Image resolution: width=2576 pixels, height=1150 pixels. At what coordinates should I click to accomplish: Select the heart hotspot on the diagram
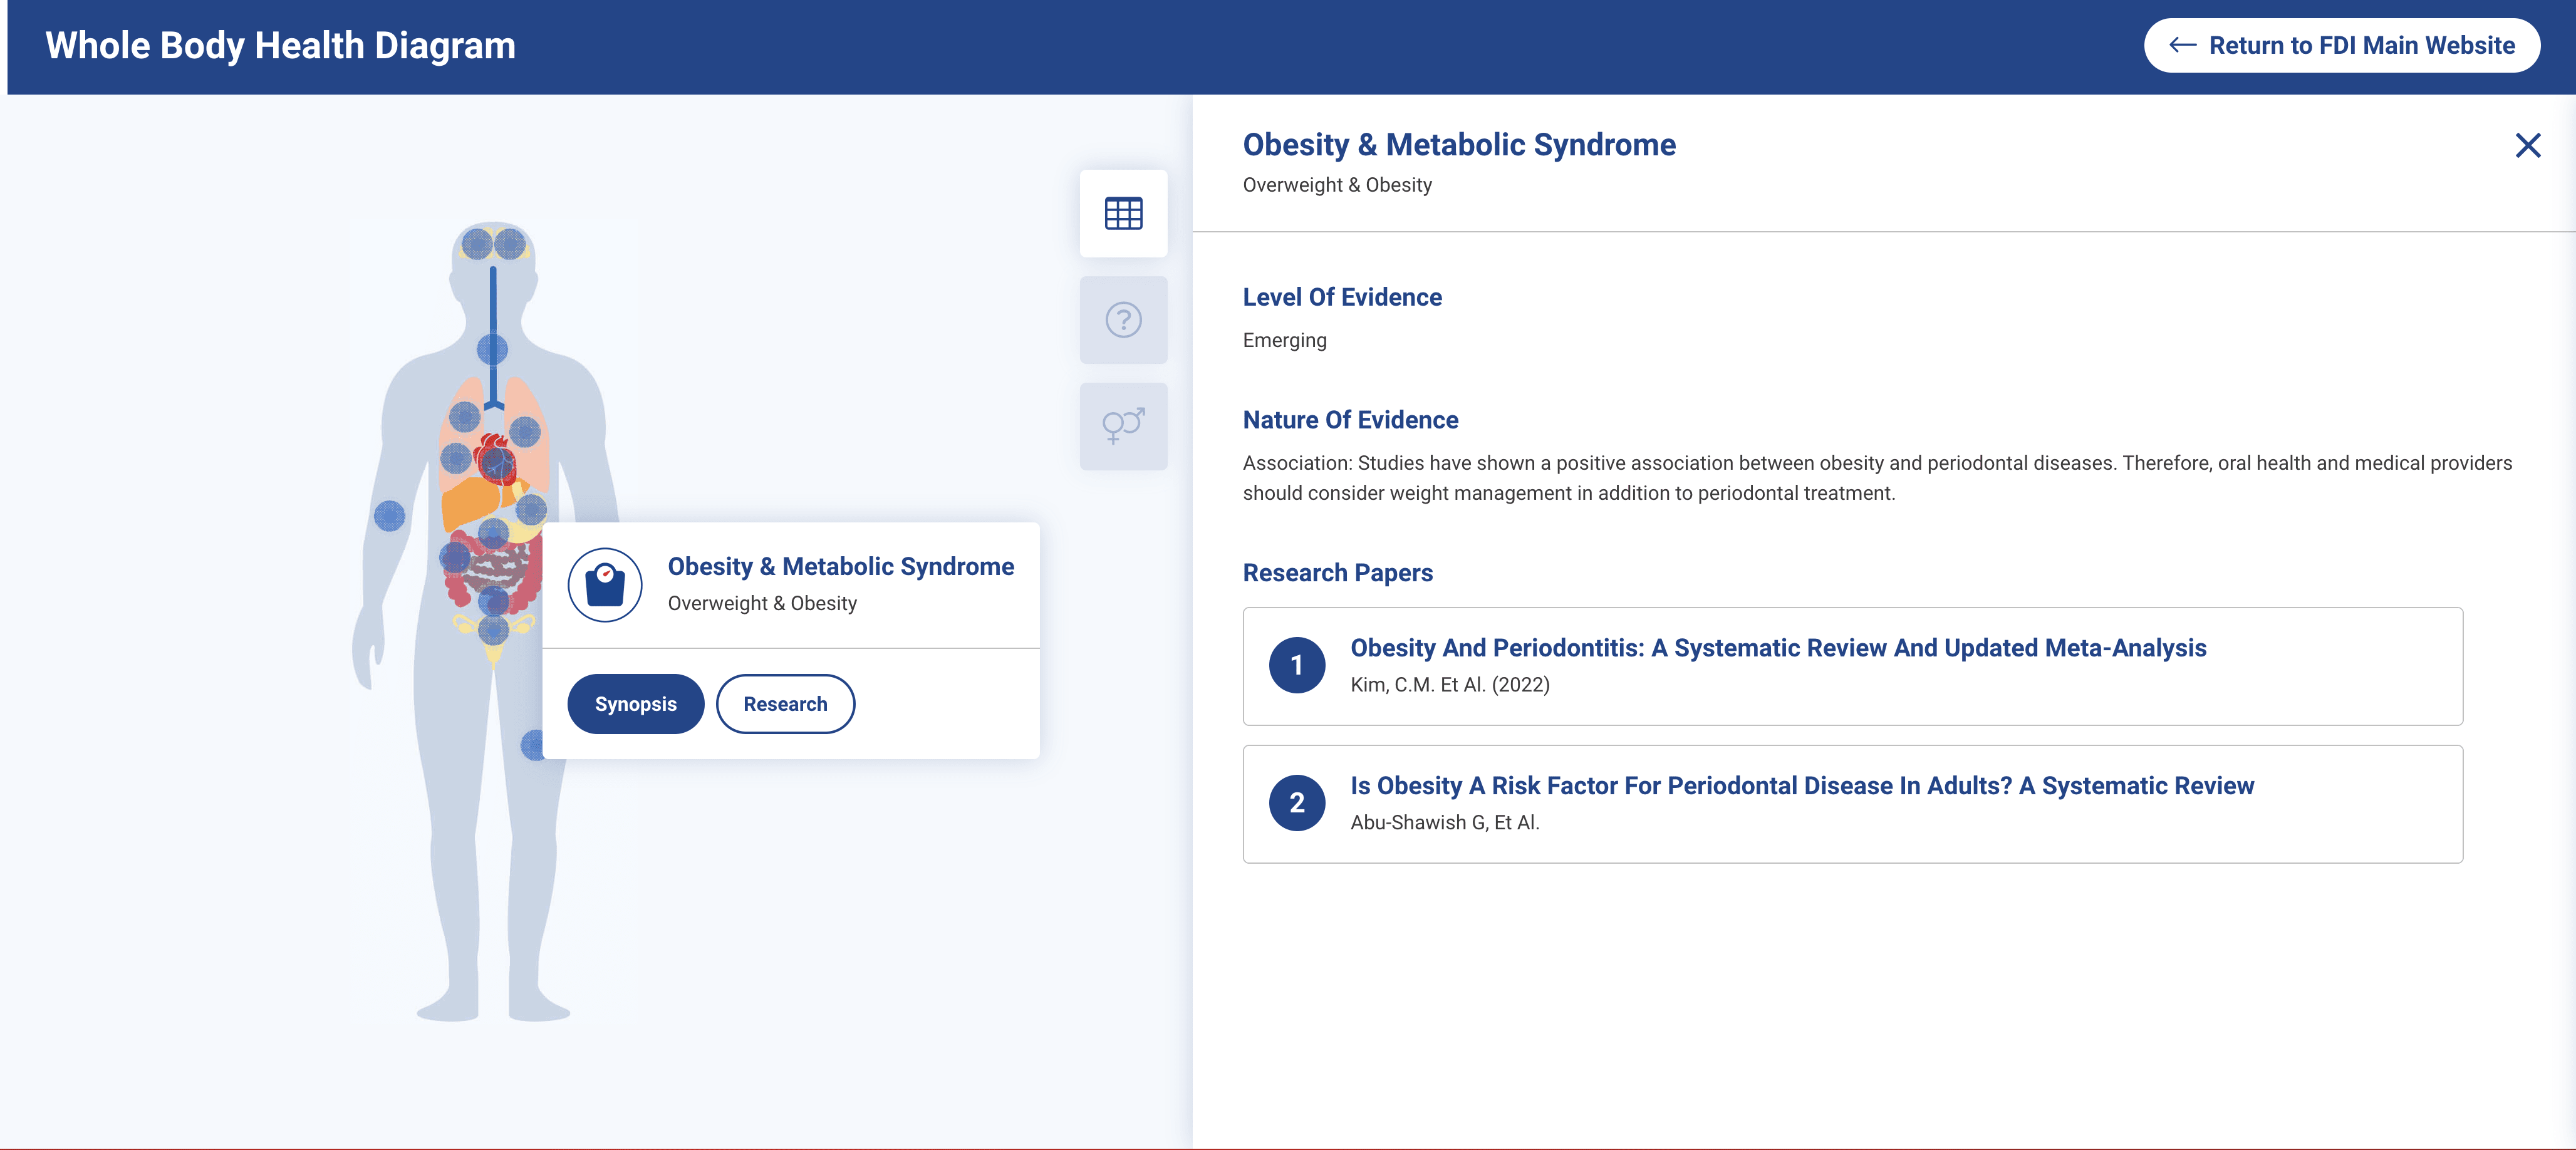[497, 463]
